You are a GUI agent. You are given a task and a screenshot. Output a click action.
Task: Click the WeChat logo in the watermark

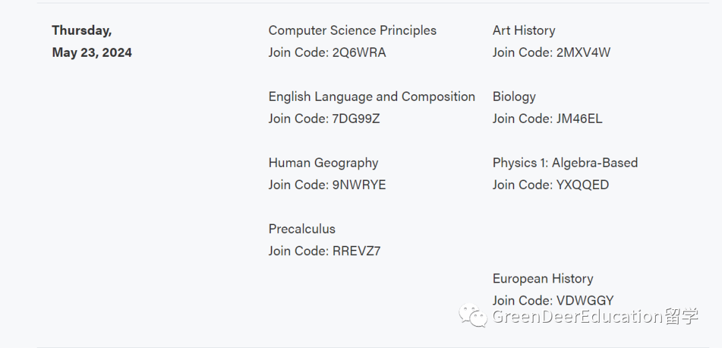pyautogui.click(x=473, y=316)
